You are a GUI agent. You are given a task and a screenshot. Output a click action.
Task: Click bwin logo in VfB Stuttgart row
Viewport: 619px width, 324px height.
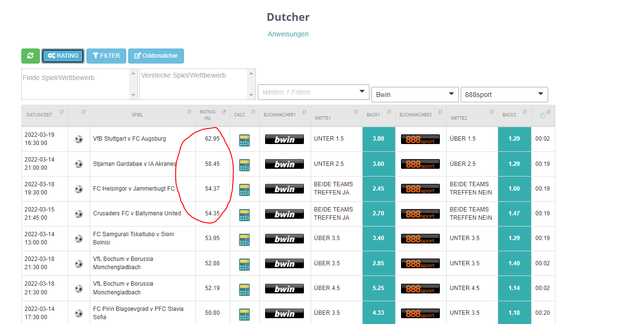click(x=284, y=139)
